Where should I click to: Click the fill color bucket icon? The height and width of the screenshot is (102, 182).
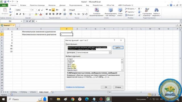pos(36,14)
